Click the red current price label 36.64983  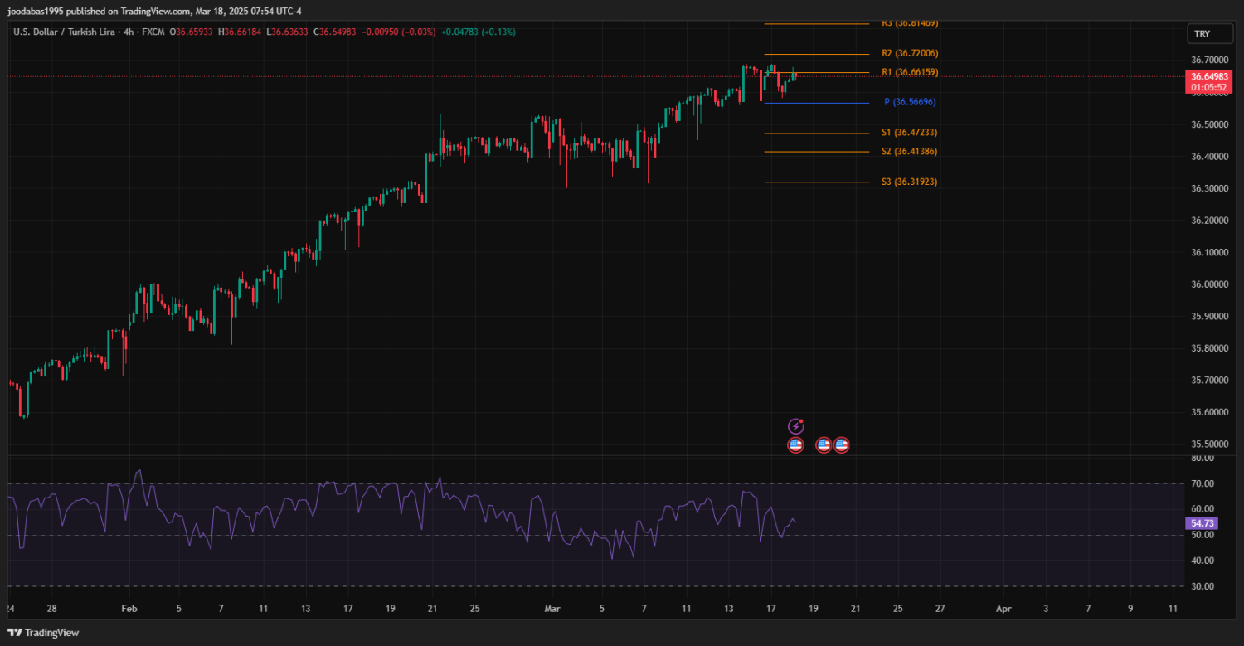tap(1208, 76)
